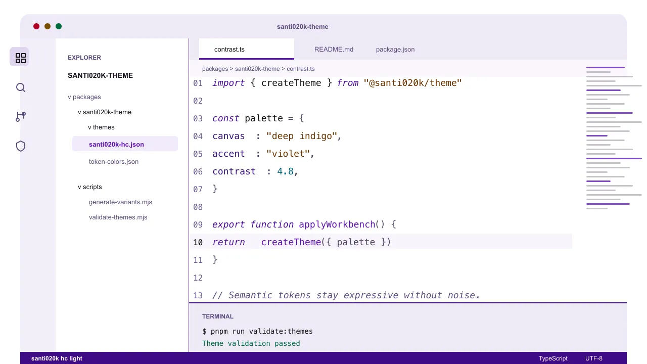Click the red window close dot
This screenshot has width=647, height=364.
click(36, 26)
